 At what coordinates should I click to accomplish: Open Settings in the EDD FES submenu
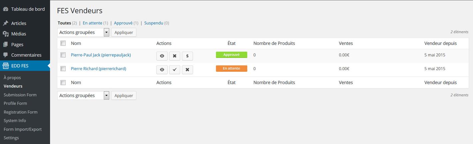[x=11, y=138]
